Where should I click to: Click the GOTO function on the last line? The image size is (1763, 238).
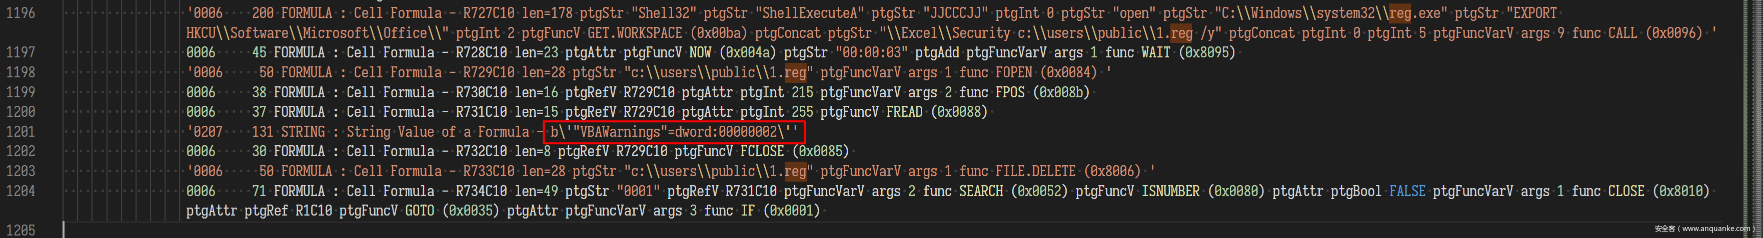click(419, 211)
